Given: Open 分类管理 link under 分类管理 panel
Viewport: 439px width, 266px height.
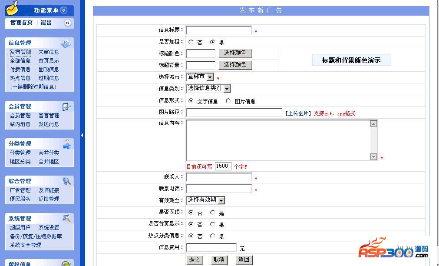Looking at the screenshot, I should tap(20, 153).
